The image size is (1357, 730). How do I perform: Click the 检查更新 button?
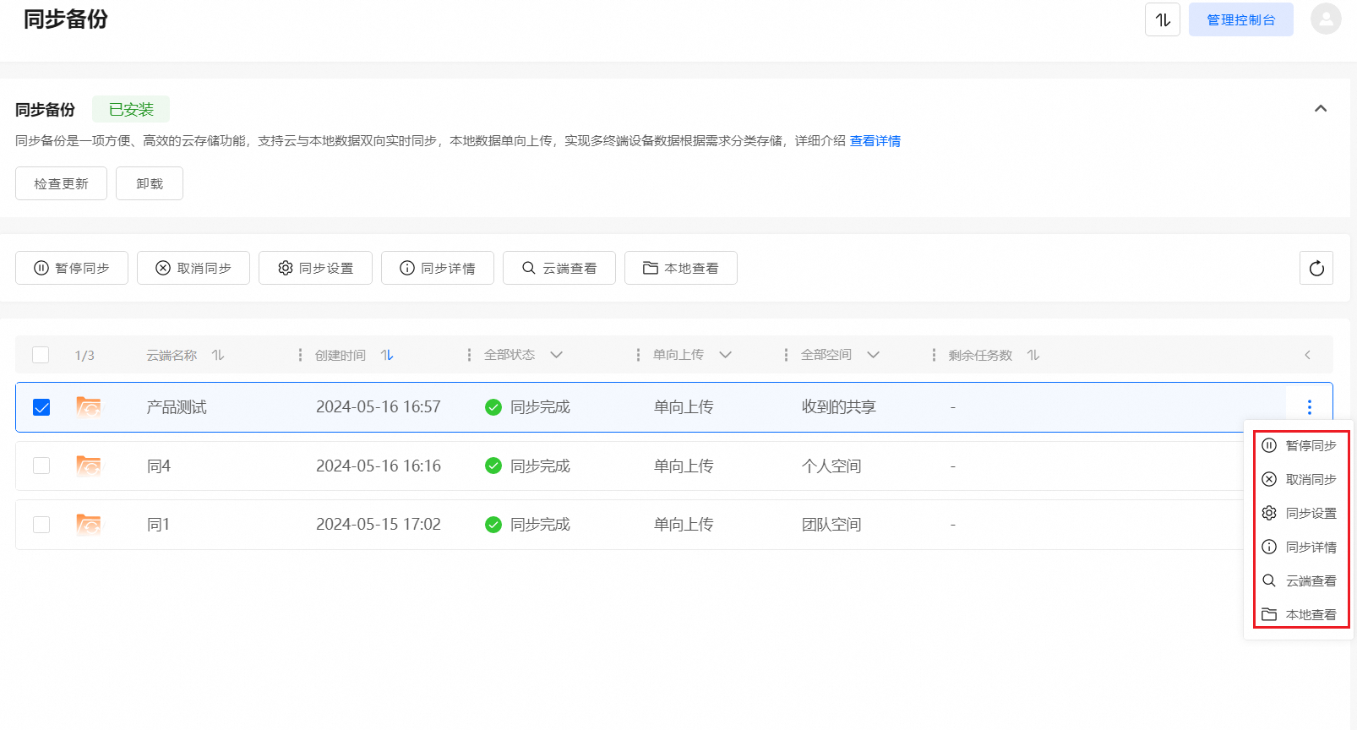click(61, 183)
